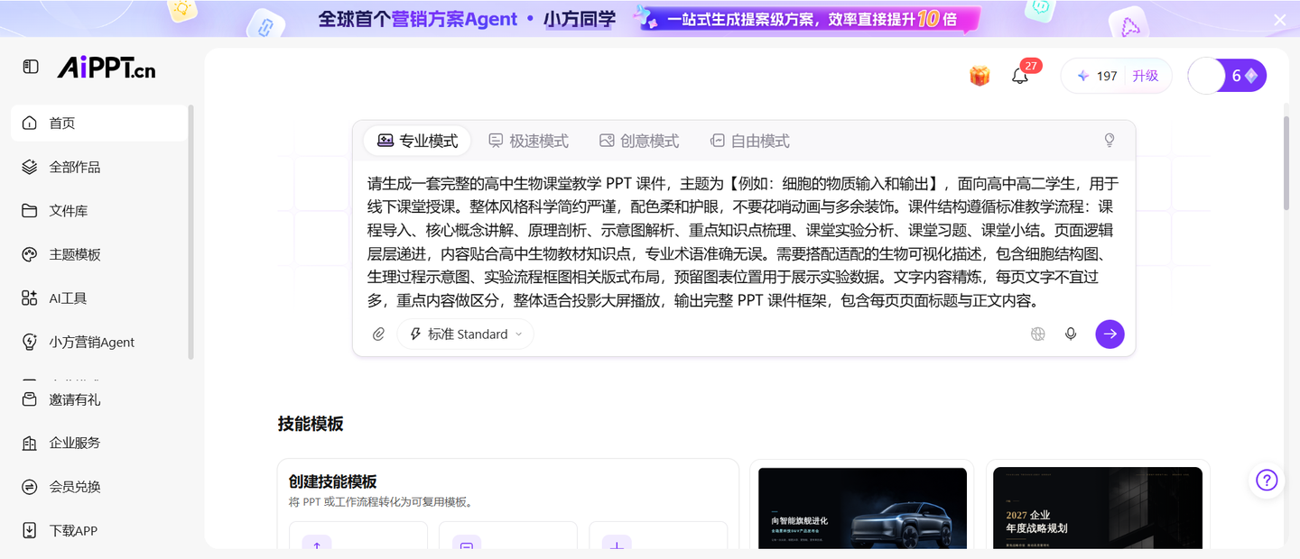Image resolution: width=1300 pixels, height=559 pixels.
Task: Close the top promotional banner
Action: pos(1279,19)
